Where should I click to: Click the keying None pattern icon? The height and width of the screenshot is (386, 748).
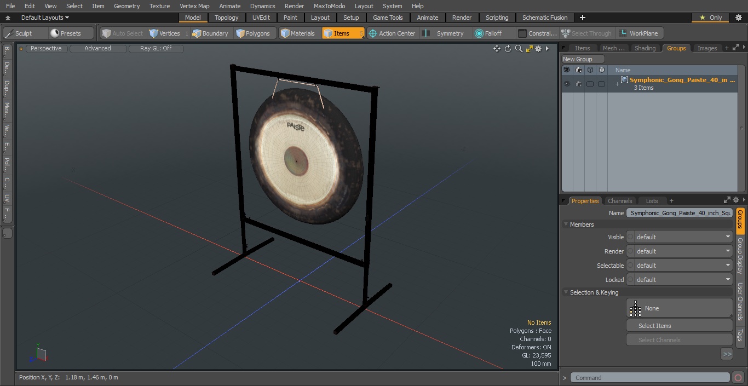635,308
